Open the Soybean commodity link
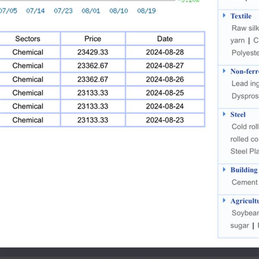This screenshot has height=259, width=259. point(245,213)
